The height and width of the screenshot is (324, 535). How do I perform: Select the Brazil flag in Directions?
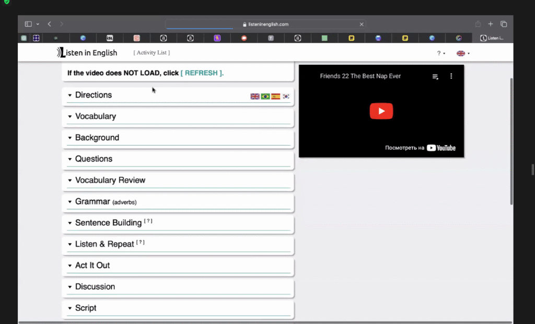265,97
